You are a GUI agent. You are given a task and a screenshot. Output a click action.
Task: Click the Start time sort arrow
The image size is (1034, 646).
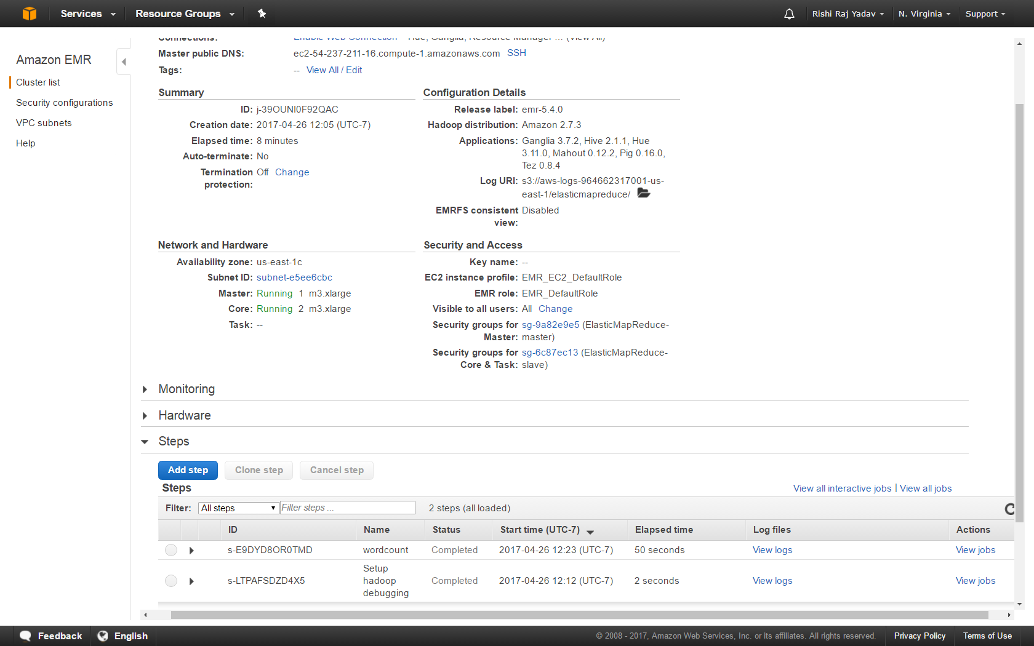(590, 532)
